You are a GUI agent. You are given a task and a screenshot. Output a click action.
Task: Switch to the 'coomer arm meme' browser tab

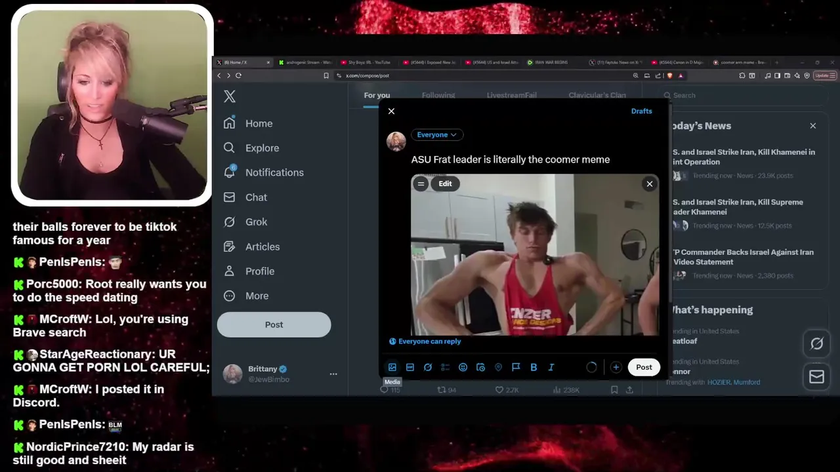(742, 62)
